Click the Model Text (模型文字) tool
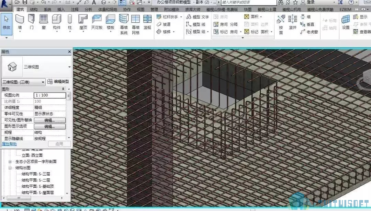This screenshot has width=371, height=211. [x=198, y=17]
